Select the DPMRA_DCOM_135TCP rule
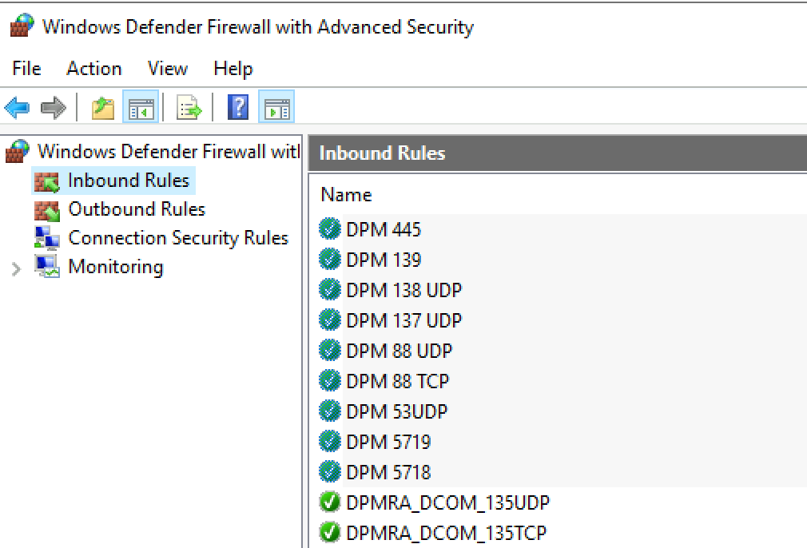Screen dimensions: 807x548 (446, 533)
